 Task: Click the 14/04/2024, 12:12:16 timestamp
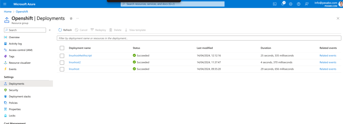pos(209,56)
